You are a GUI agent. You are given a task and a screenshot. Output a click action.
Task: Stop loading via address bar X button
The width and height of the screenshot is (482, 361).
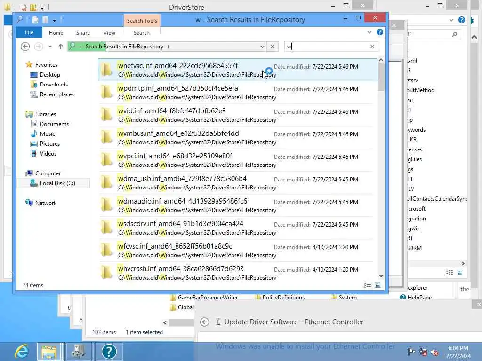[x=273, y=47]
